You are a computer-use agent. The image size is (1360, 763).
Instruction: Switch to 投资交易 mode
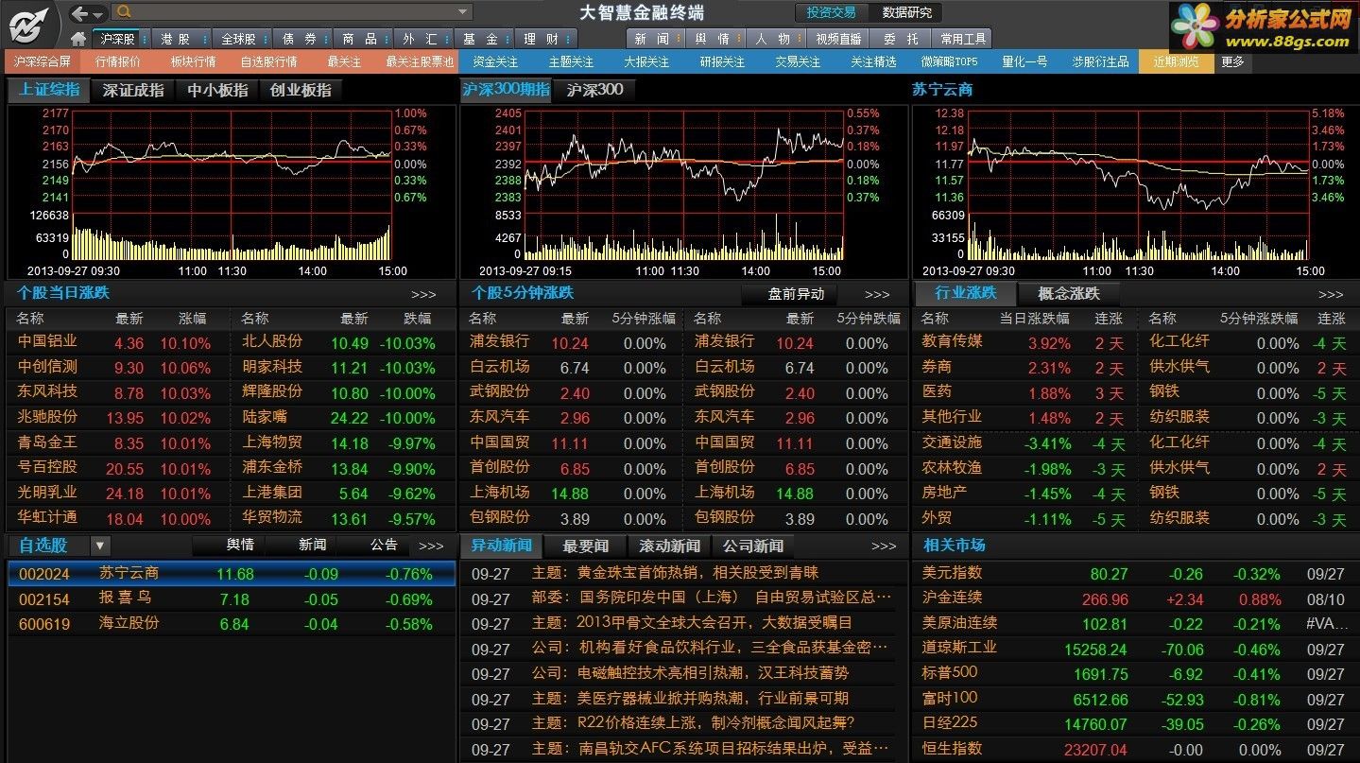coord(832,12)
